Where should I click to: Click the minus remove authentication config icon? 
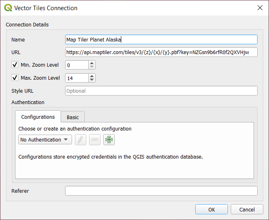coord(95,140)
